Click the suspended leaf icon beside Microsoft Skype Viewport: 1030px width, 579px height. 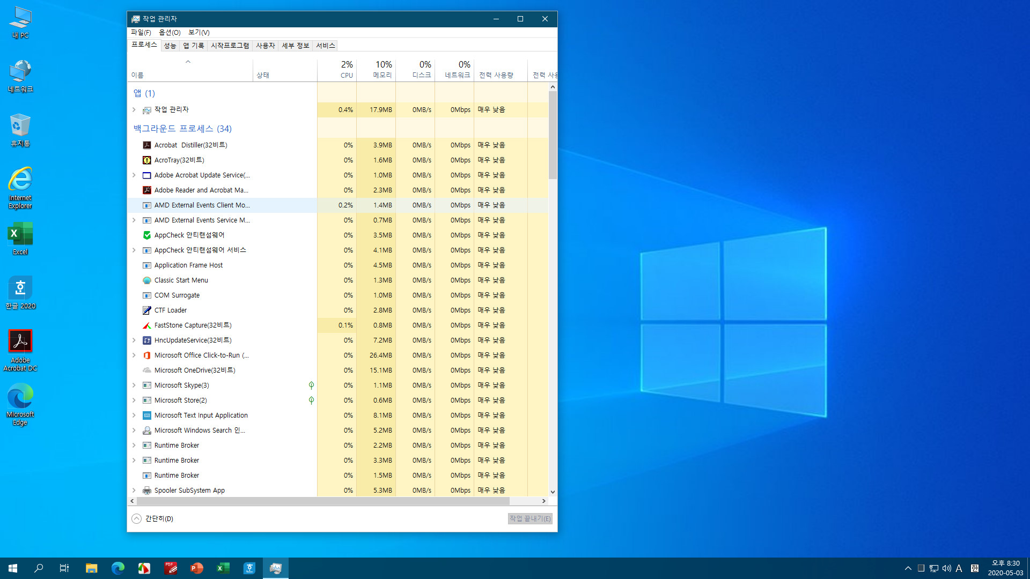point(311,385)
